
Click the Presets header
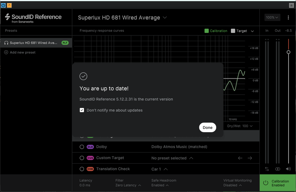point(11,31)
